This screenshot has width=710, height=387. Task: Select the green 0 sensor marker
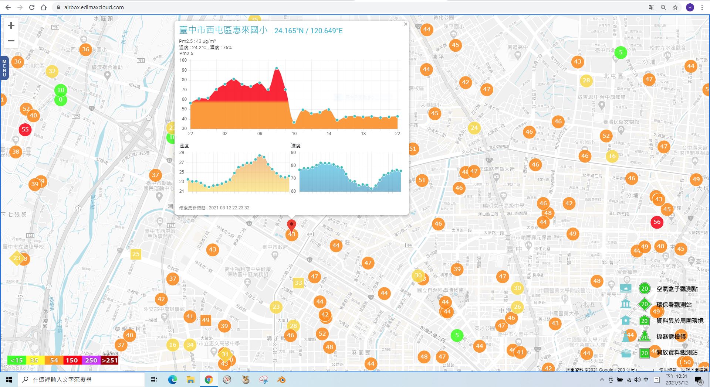(61, 100)
